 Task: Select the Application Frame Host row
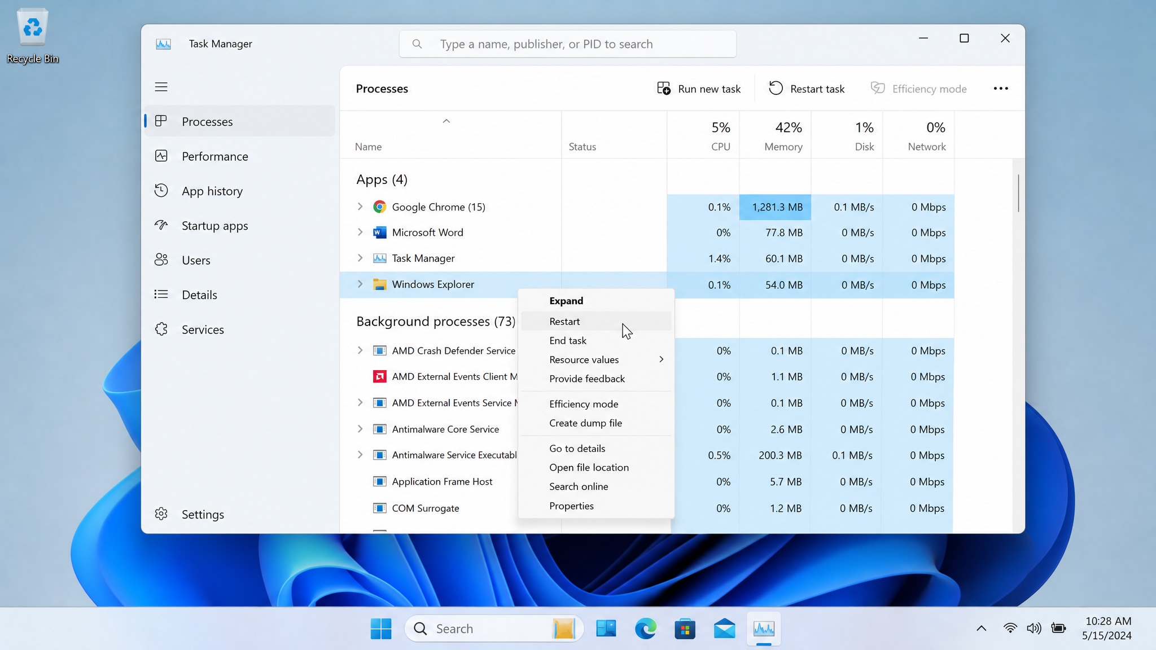[647, 481]
